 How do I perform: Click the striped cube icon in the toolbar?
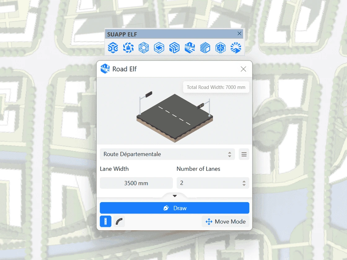coord(205,48)
